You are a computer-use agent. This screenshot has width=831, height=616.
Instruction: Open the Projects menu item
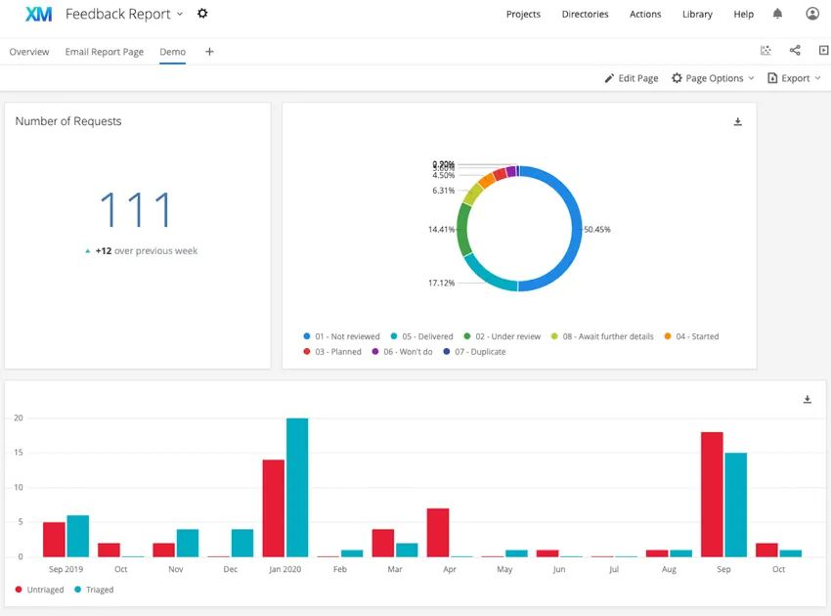tap(523, 14)
